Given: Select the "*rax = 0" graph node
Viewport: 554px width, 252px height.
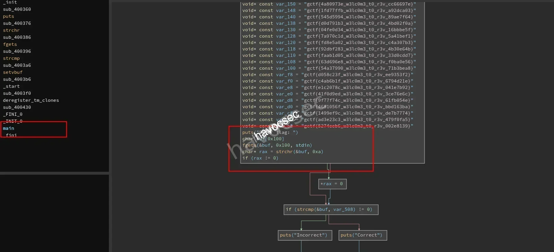Looking at the screenshot, I should point(332,184).
